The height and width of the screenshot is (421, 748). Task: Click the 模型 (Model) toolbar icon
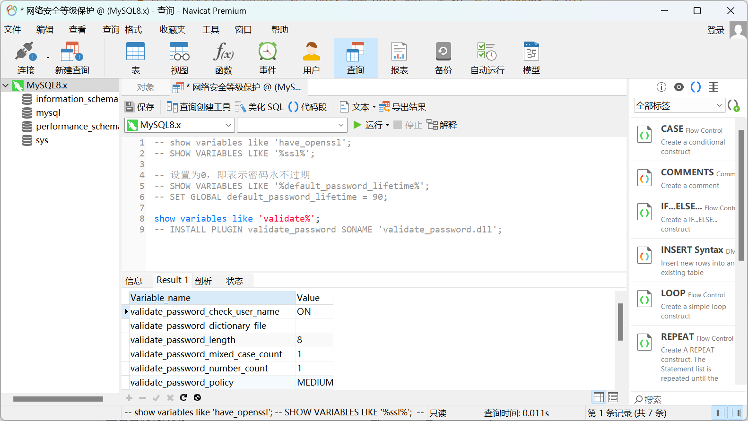531,58
